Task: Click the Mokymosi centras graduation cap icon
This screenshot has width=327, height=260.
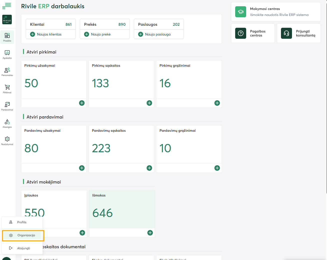Action: 240,11
